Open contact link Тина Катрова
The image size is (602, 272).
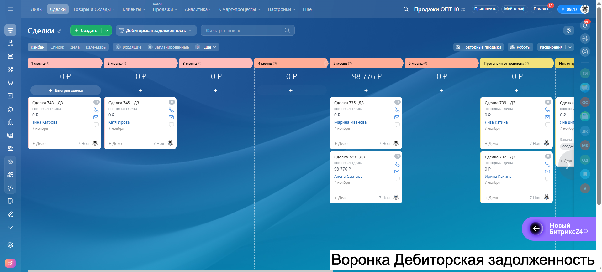click(45, 122)
